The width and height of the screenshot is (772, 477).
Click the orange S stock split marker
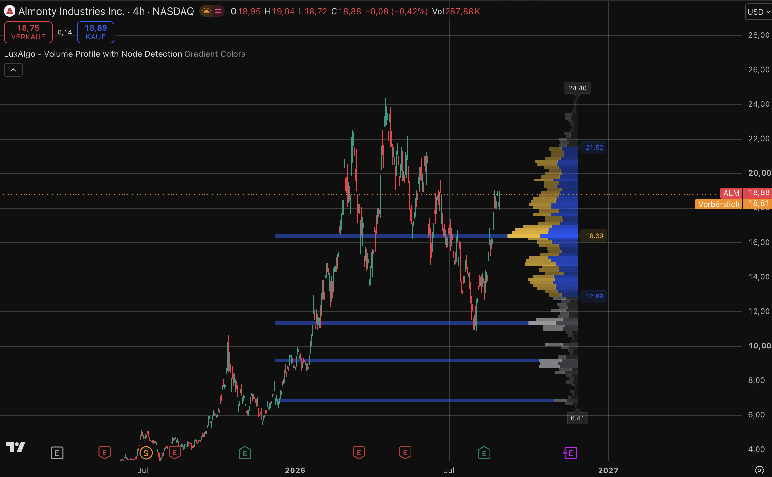point(146,453)
